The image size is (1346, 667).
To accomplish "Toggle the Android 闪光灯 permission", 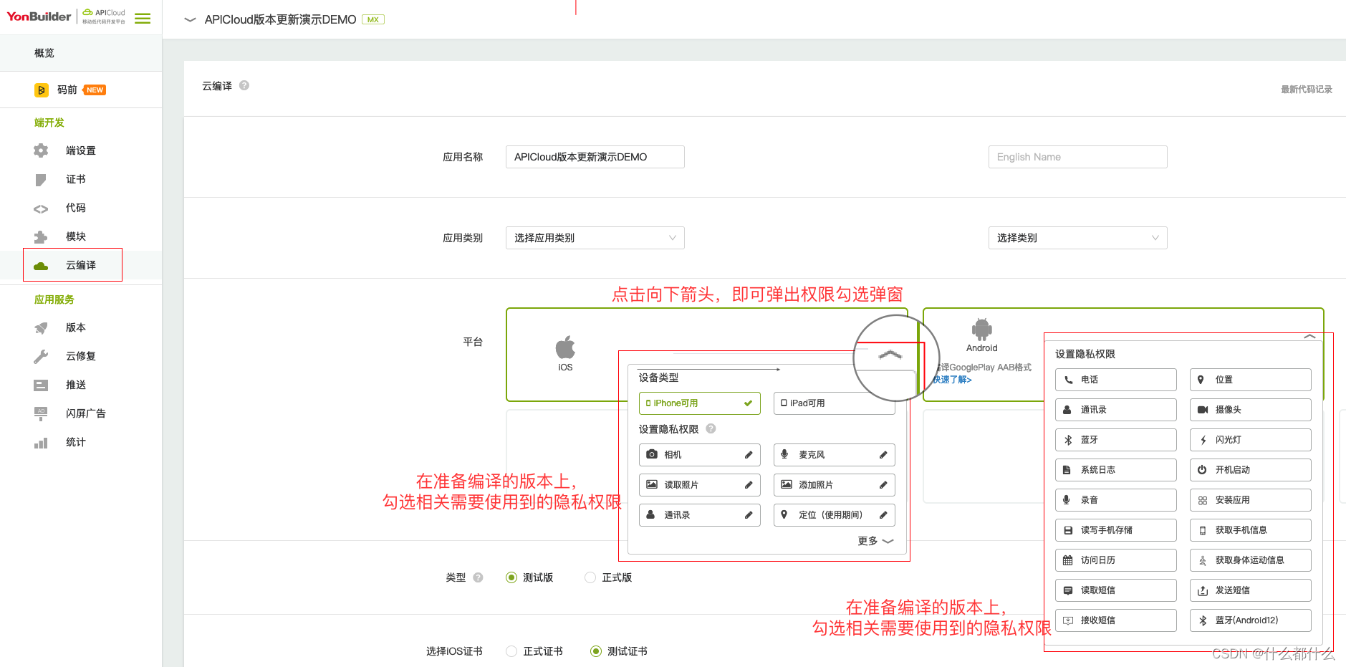I will (1250, 440).
